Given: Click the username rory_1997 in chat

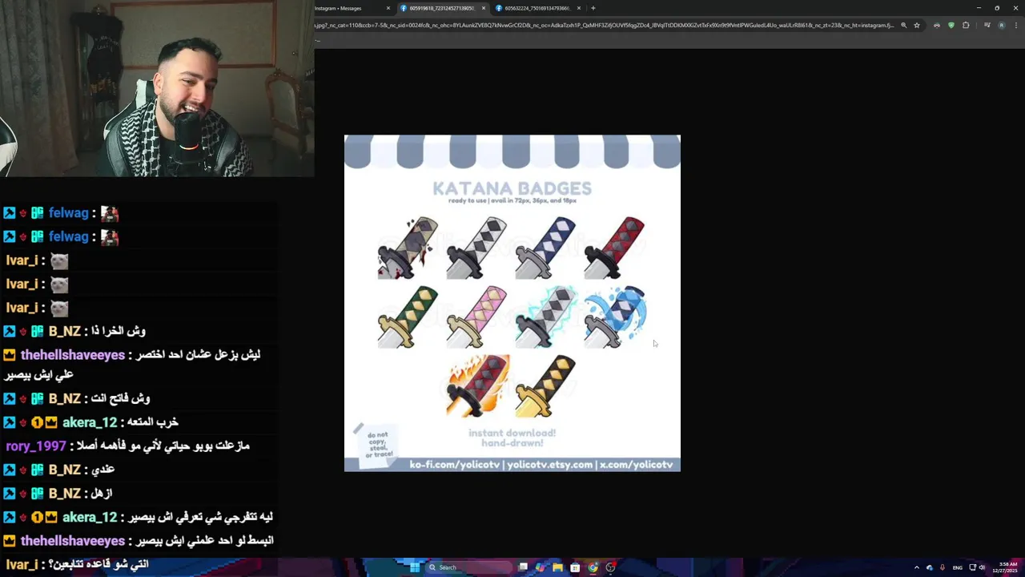Looking at the screenshot, I should pos(36,446).
